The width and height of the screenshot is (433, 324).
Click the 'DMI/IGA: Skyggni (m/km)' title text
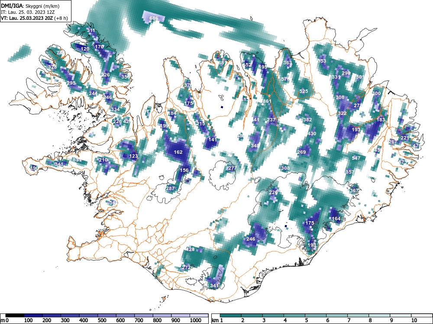point(30,6)
